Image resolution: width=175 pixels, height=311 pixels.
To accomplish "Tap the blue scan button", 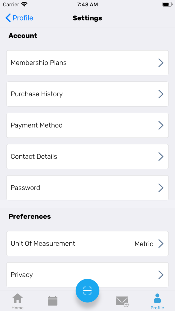I will [x=87, y=291].
